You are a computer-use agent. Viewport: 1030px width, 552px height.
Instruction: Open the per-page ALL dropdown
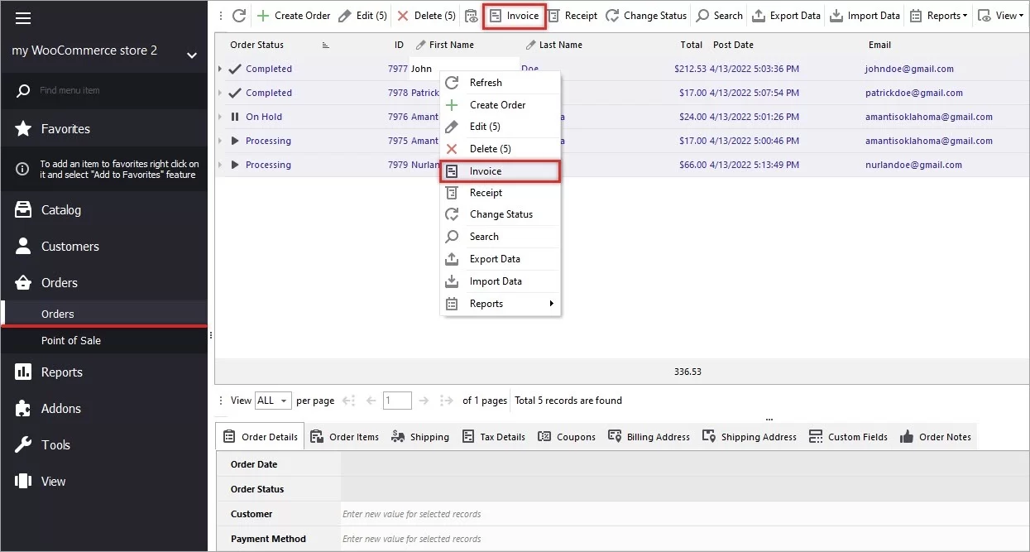[x=273, y=400]
